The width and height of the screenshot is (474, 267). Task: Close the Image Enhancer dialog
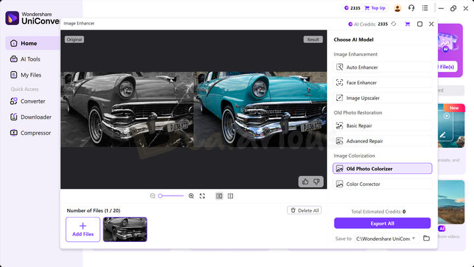coord(431,24)
